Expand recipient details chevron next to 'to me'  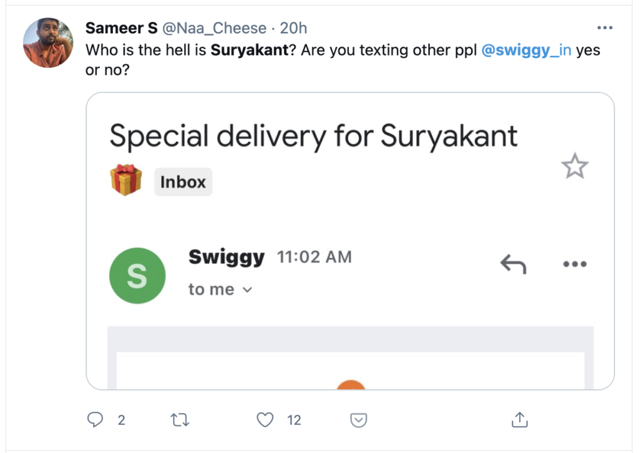(x=247, y=290)
